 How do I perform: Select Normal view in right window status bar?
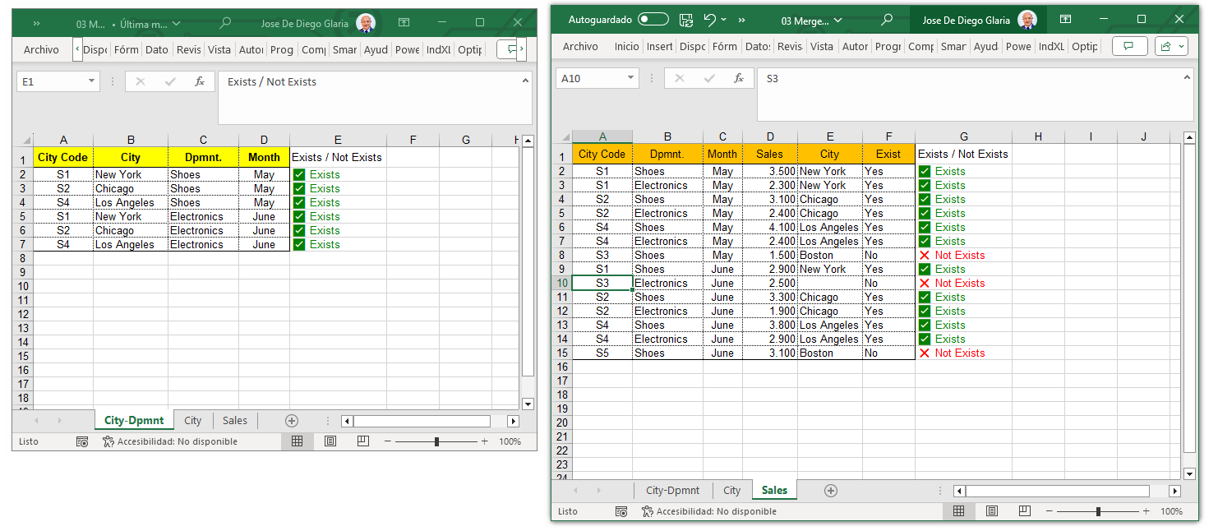(958, 511)
